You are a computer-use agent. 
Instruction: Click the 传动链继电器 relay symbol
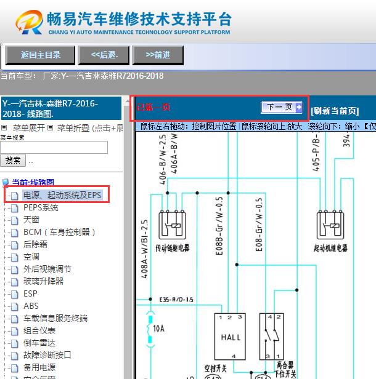coord(172,225)
